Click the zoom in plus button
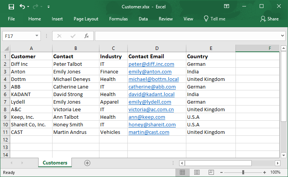Image resolution: width=288 pixels, height=177 pixels. [x=265, y=172]
